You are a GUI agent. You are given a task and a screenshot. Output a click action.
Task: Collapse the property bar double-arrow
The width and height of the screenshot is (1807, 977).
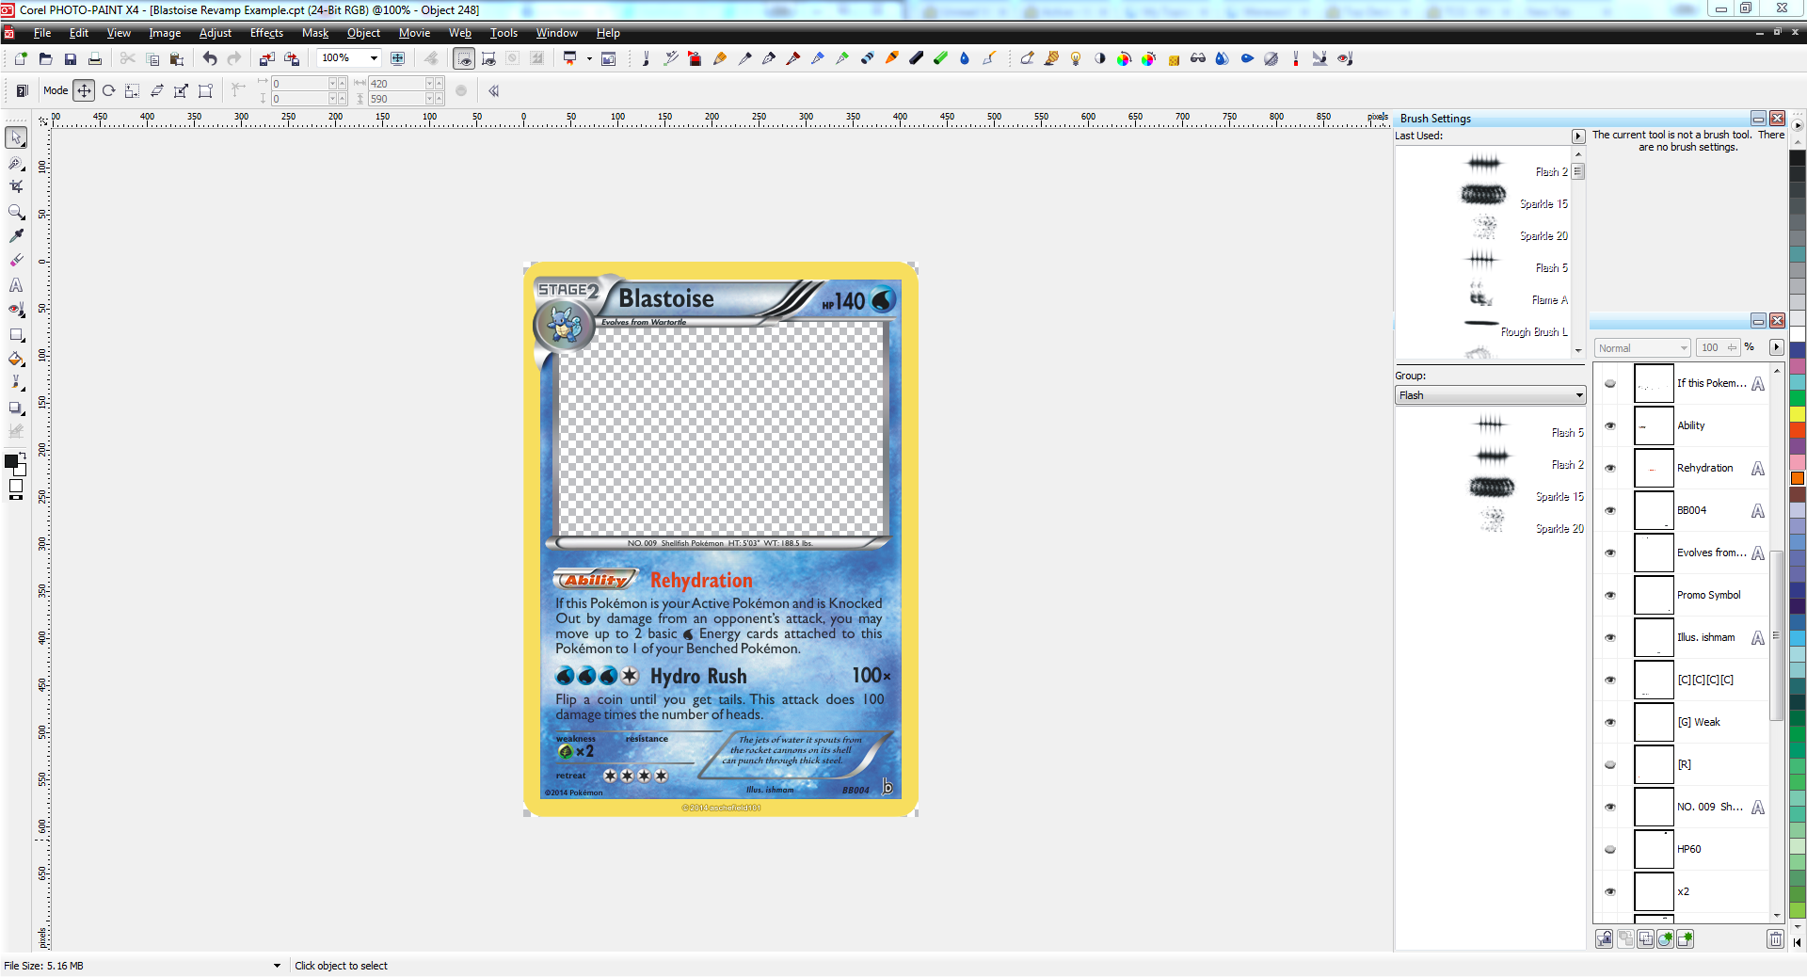click(493, 90)
